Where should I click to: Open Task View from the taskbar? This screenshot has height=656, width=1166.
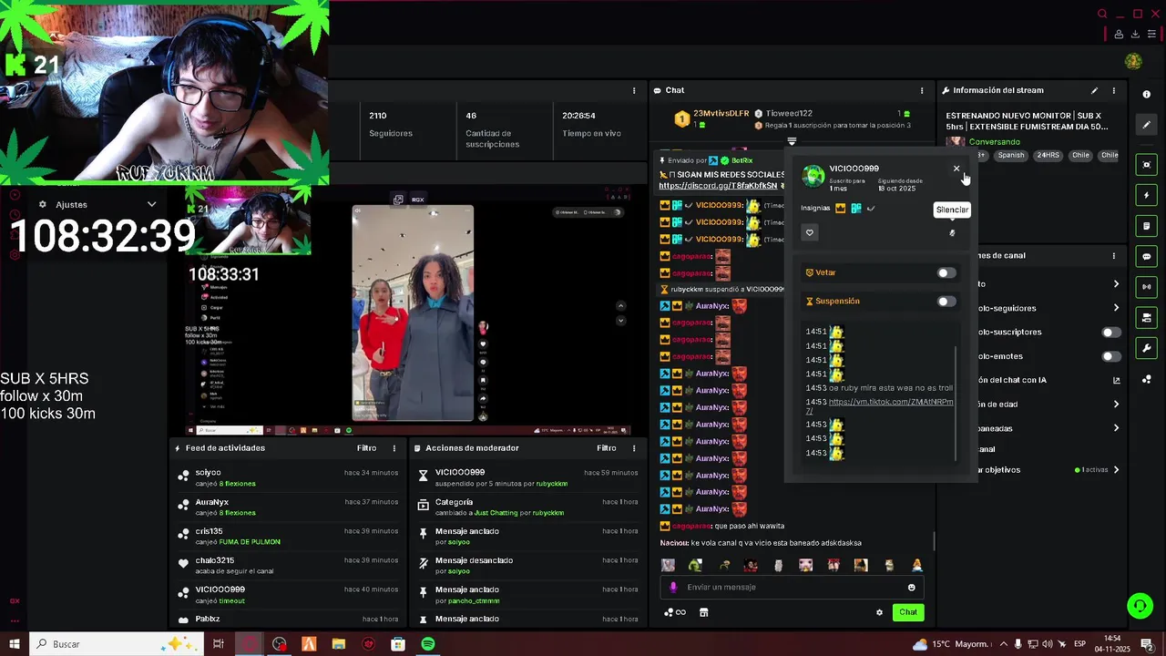point(219,644)
